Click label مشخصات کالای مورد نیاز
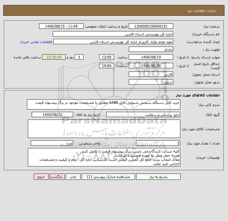This screenshot has height=221, width=228. 201,129
